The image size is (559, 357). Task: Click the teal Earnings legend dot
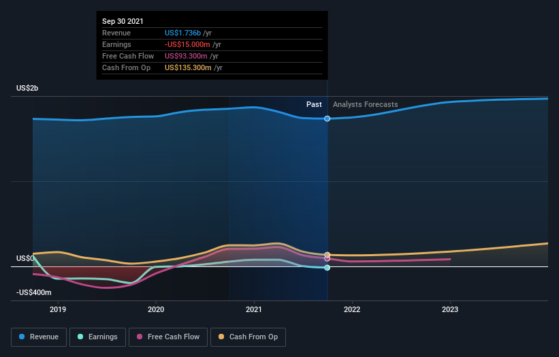pyautogui.click(x=80, y=337)
